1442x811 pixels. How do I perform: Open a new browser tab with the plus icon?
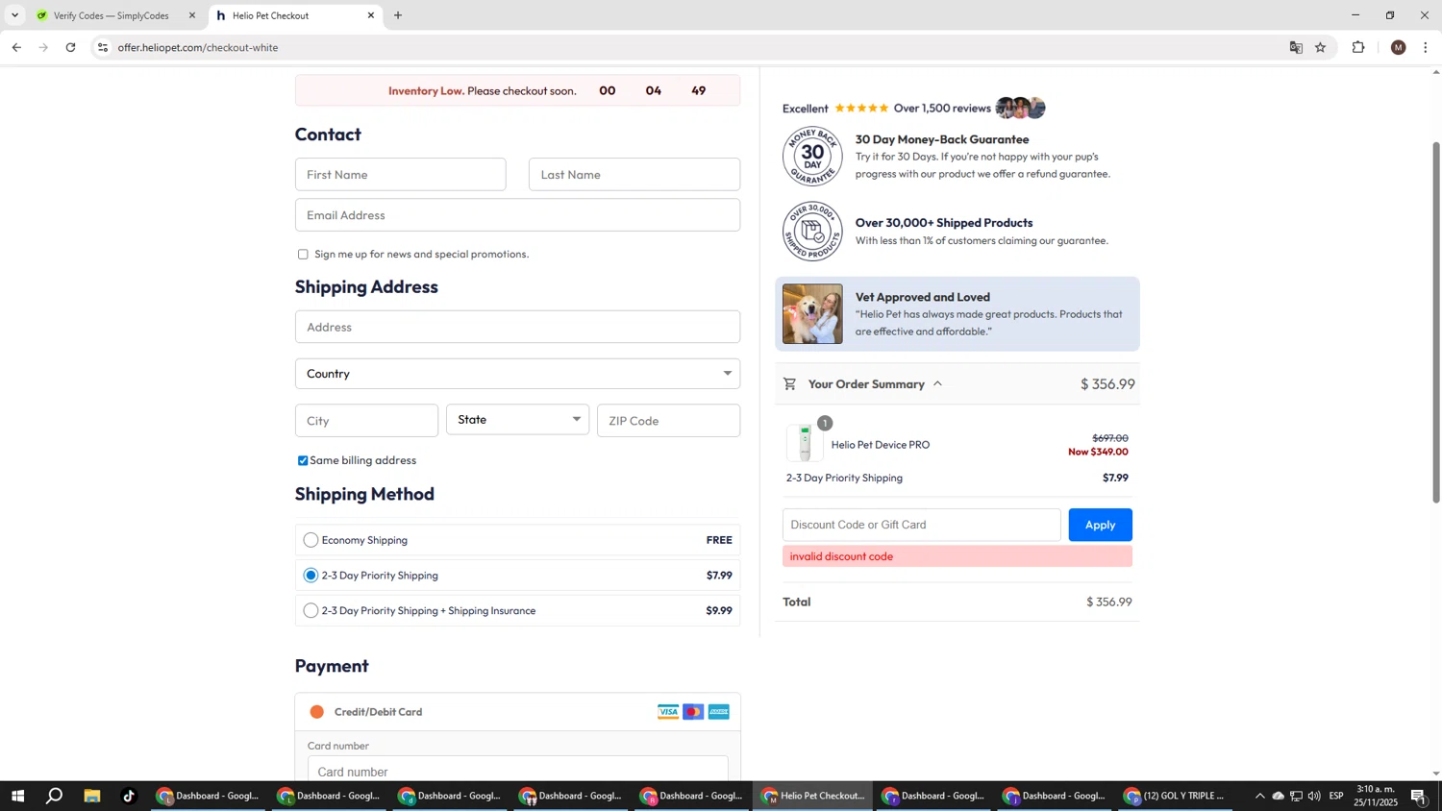tap(398, 15)
